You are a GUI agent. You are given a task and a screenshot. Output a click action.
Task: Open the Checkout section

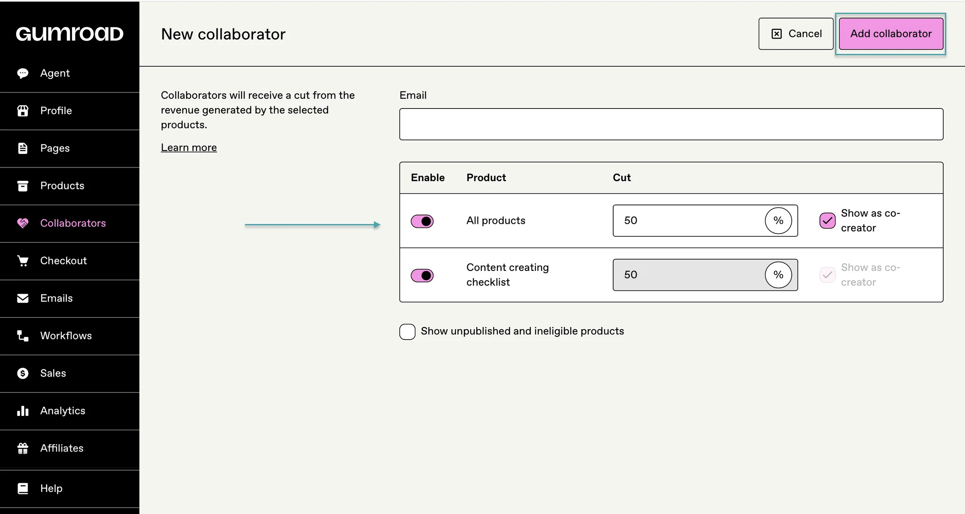[70, 261]
